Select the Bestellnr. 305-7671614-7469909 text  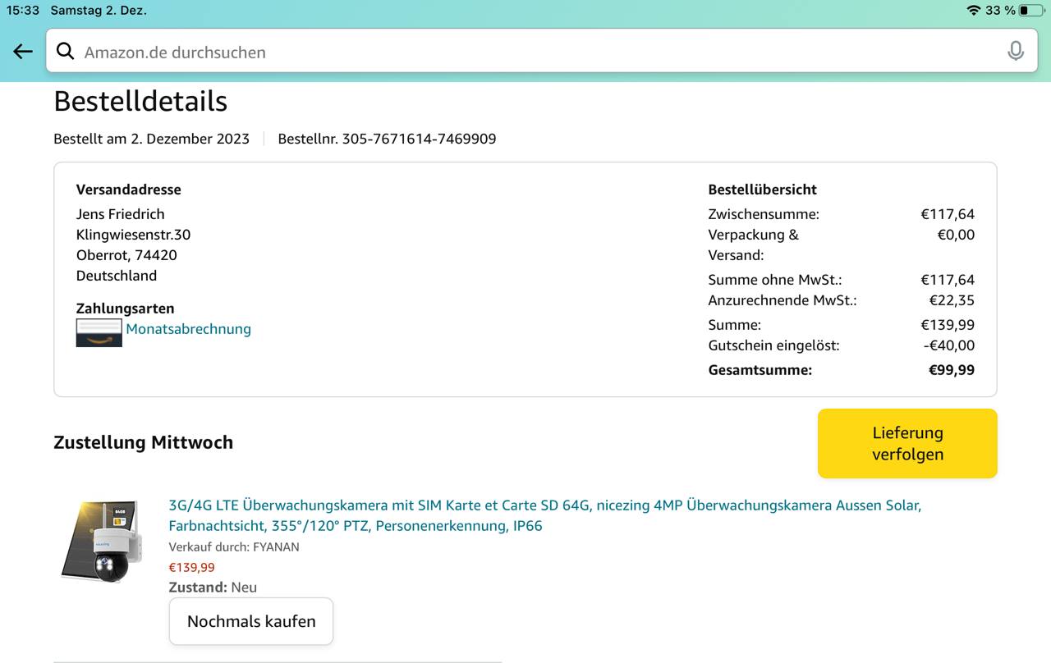(x=387, y=139)
